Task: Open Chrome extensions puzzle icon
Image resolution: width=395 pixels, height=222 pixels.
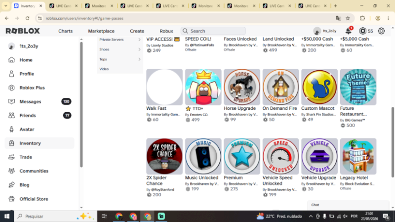Action: (x=362, y=18)
